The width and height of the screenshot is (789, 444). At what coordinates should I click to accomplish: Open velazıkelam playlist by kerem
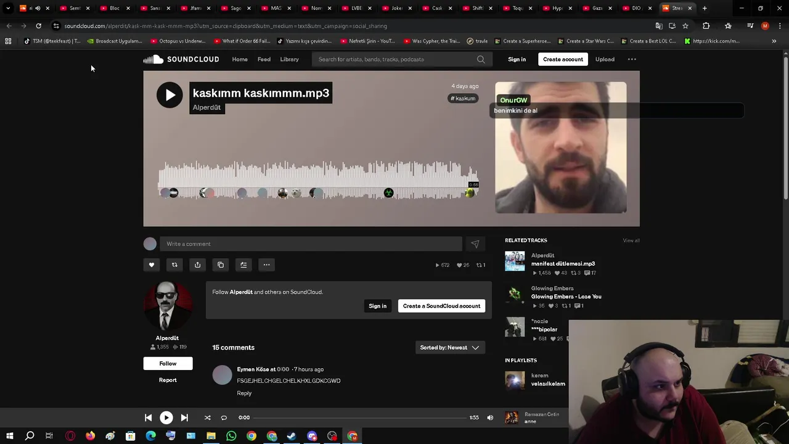548,384
